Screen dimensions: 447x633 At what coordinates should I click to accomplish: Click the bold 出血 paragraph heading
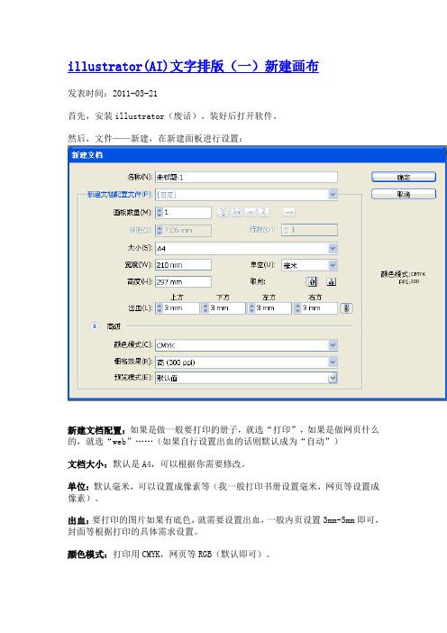point(78,520)
